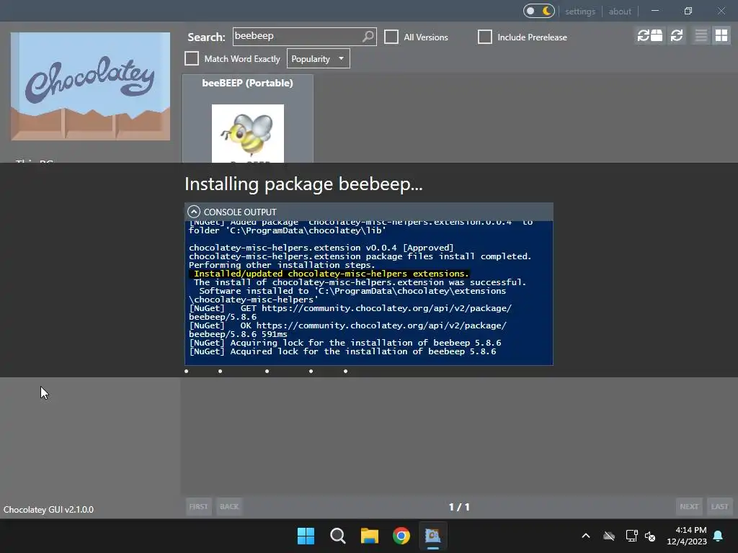Click the Chocolatey logo image
The image size is (738, 553).
(x=90, y=86)
